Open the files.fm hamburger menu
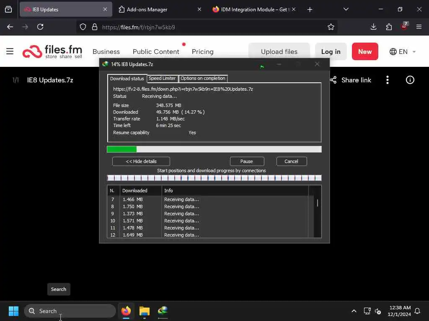The width and height of the screenshot is (429, 321). (x=10, y=51)
